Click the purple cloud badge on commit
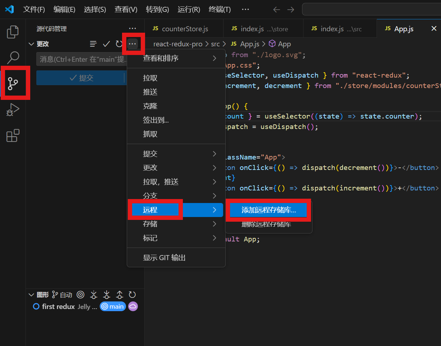441x346 pixels. click(x=133, y=306)
